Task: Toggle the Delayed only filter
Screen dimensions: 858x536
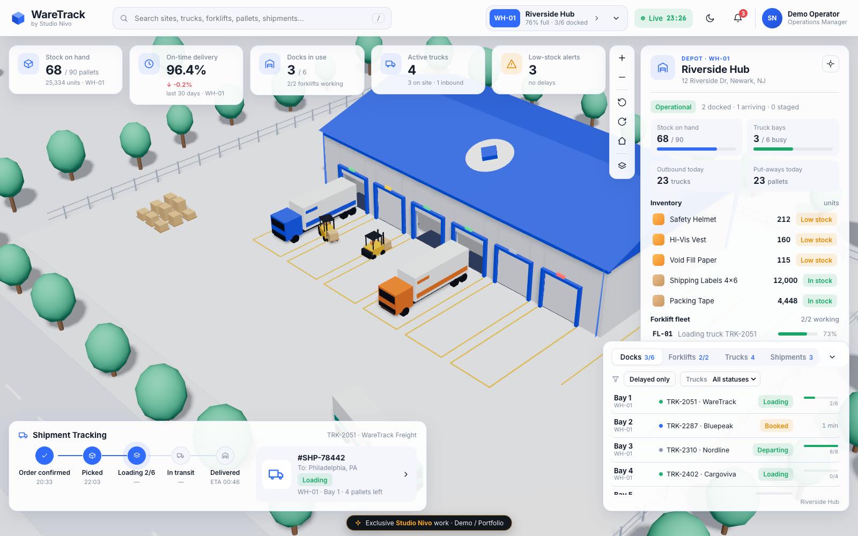Action: coord(649,379)
